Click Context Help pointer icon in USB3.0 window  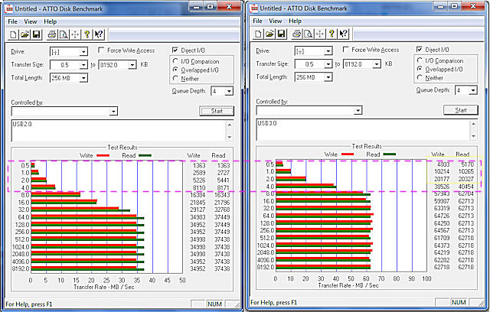[343, 34]
